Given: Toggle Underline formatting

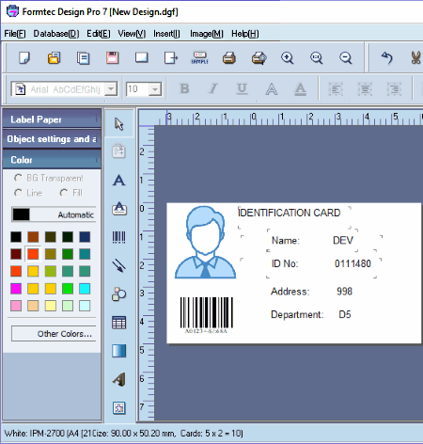Looking at the screenshot, I should 242,89.
